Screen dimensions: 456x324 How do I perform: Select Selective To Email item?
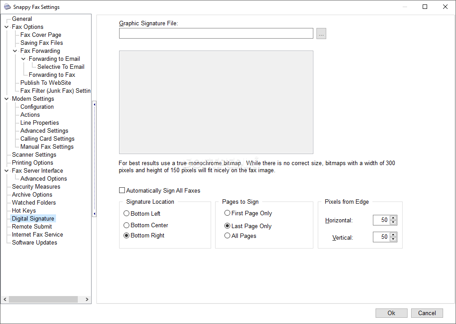click(x=61, y=67)
